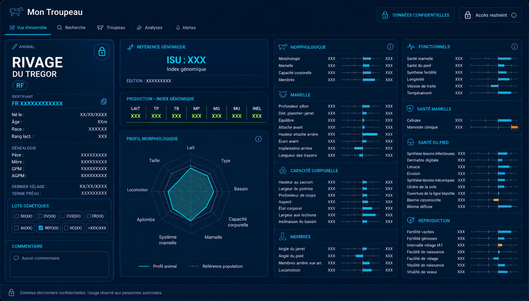Uncheck the REF(XX) genetic lot checkbox
This screenshot has height=301, width=529.
tap(41, 228)
